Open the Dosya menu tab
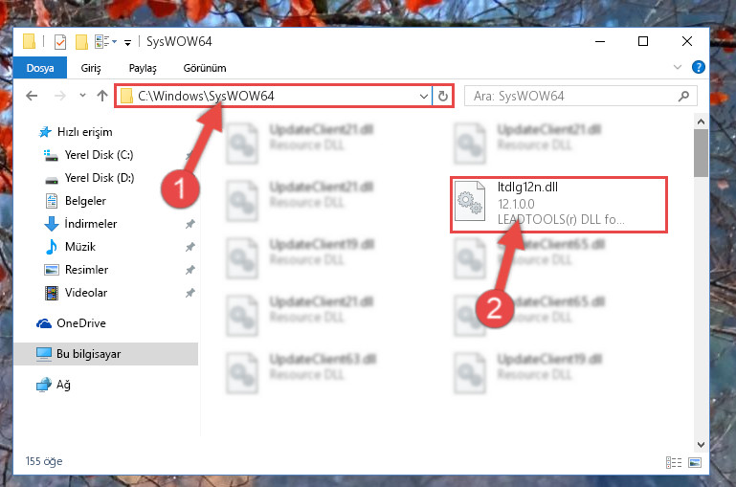Image resolution: width=736 pixels, height=487 pixels. pos(40,68)
